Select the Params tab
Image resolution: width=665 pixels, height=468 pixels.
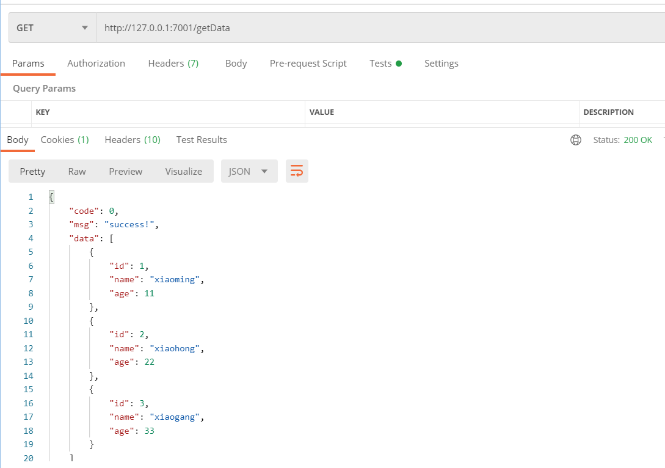(x=28, y=64)
